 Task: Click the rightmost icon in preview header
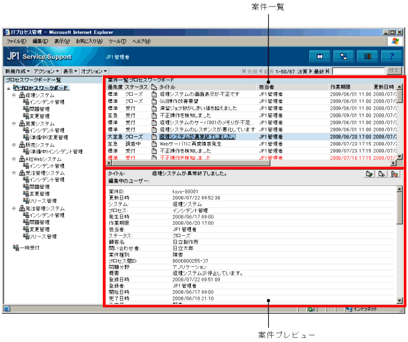point(394,174)
